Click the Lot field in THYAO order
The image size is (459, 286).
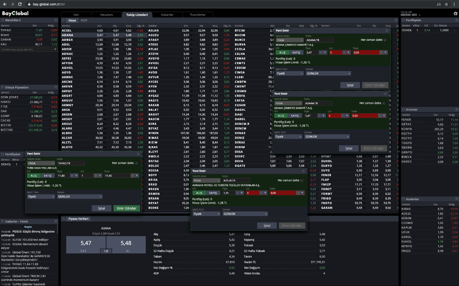tap(87, 176)
